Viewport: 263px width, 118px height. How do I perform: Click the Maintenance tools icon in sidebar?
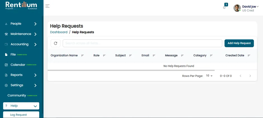pyautogui.click(x=6, y=34)
